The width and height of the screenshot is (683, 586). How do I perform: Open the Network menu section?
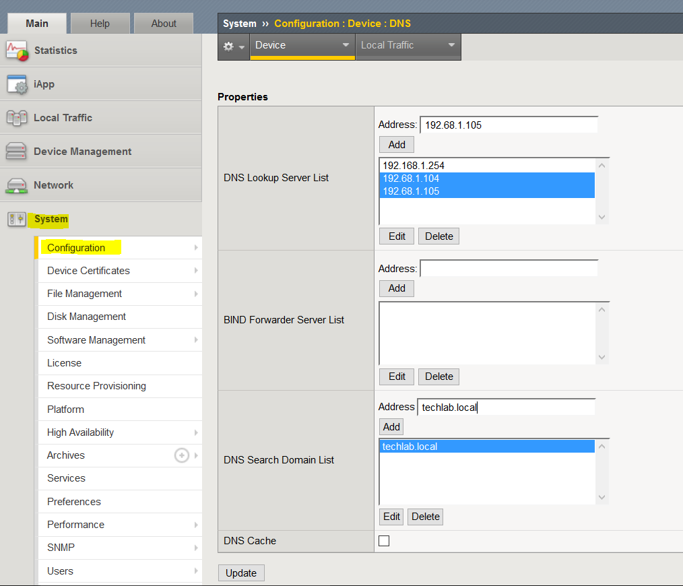[100, 185]
